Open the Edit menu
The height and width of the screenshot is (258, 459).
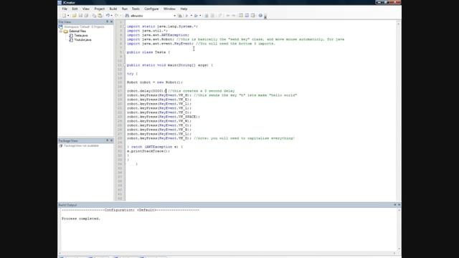(x=75, y=9)
